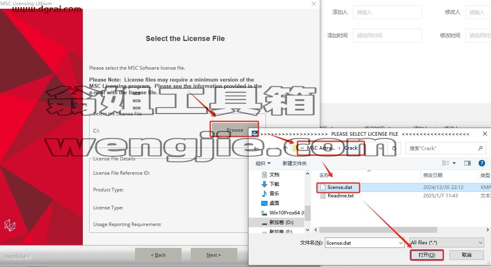
Task: Click the 新建文件夹 menu item
Action: click(x=294, y=163)
